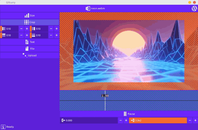Viewport: 198px width, 130px height.
Task: Expand the Text section
Action: [x=30, y=42]
